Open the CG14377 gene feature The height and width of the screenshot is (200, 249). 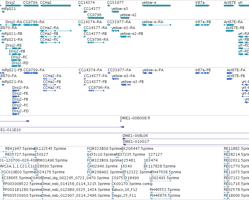[86, 12]
